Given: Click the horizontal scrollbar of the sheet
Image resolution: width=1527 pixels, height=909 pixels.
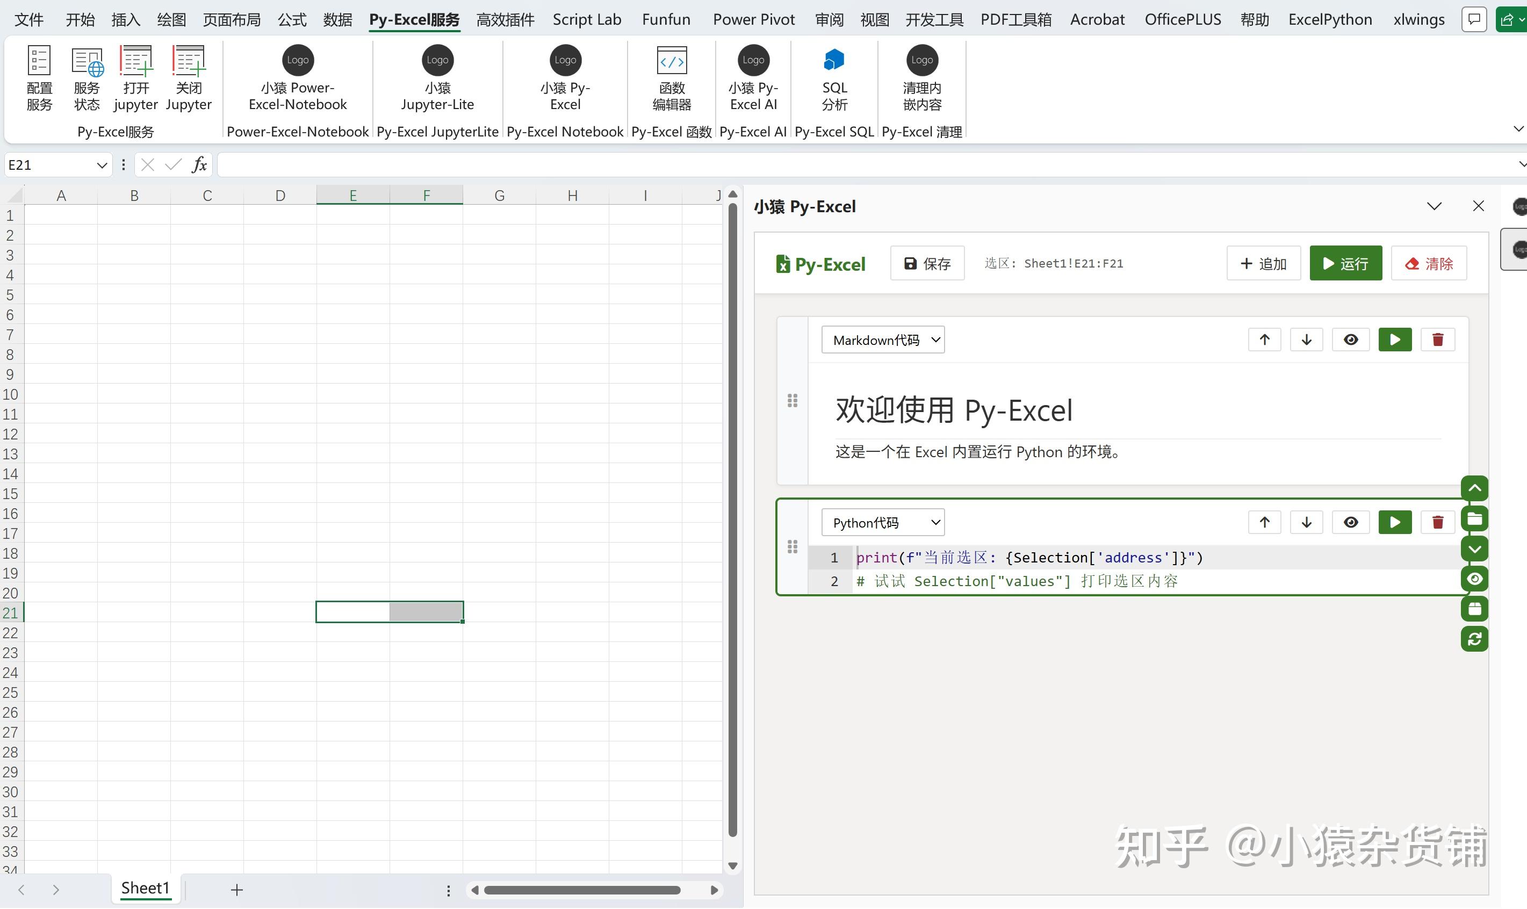Looking at the screenshot, I should coord(582,890).
